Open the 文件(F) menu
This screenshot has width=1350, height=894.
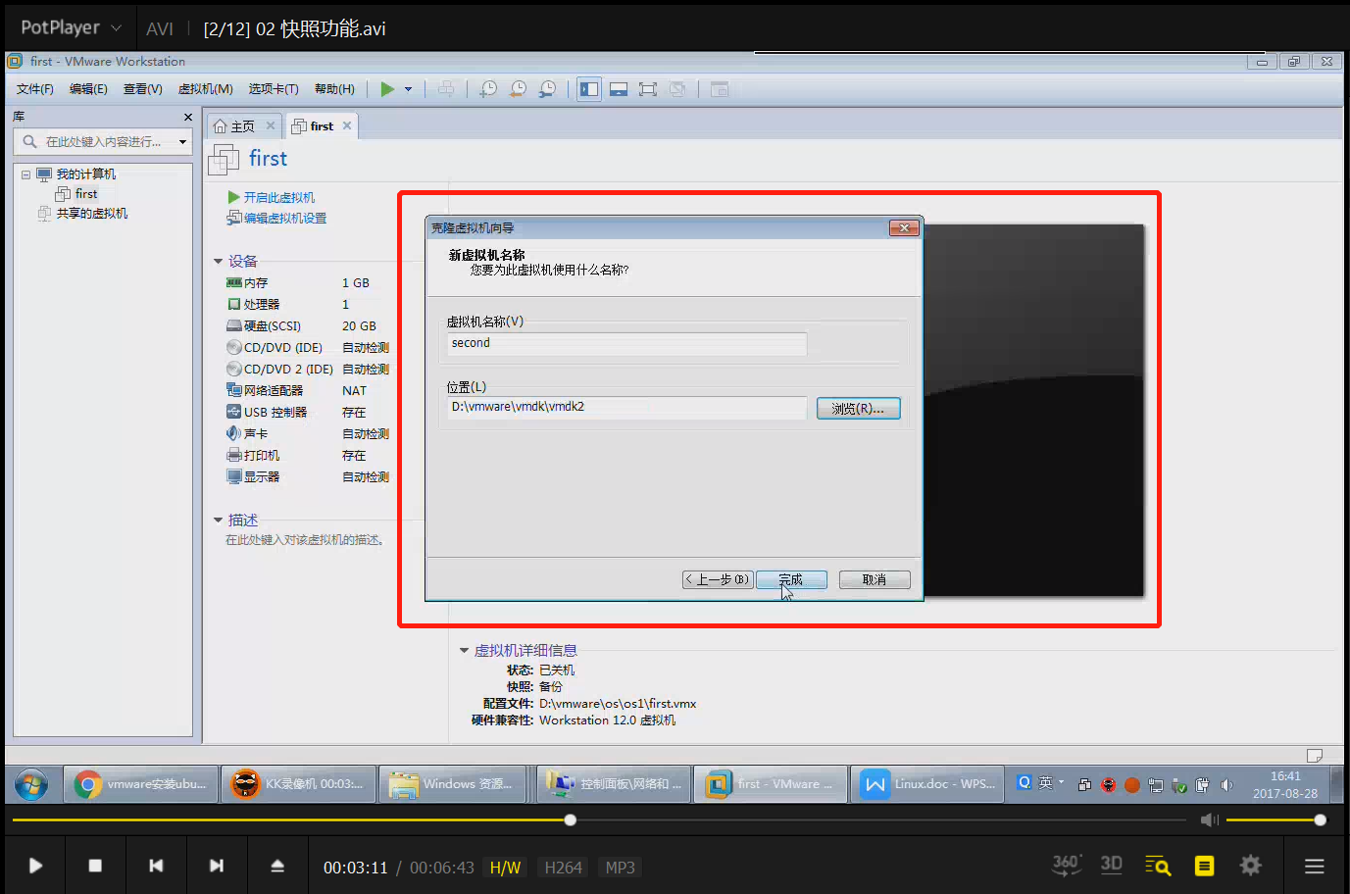tap(34, 89)
